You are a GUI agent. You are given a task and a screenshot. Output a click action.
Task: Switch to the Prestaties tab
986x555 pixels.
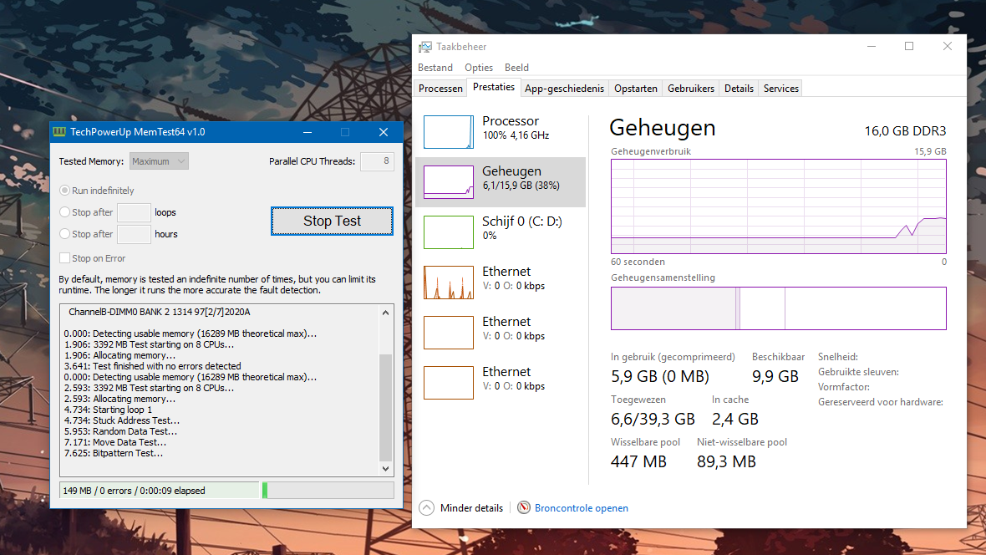tap(494, 87)
